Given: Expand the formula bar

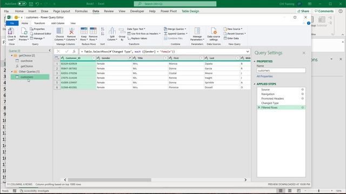Looking at the screenshot, I should (248, 52).
